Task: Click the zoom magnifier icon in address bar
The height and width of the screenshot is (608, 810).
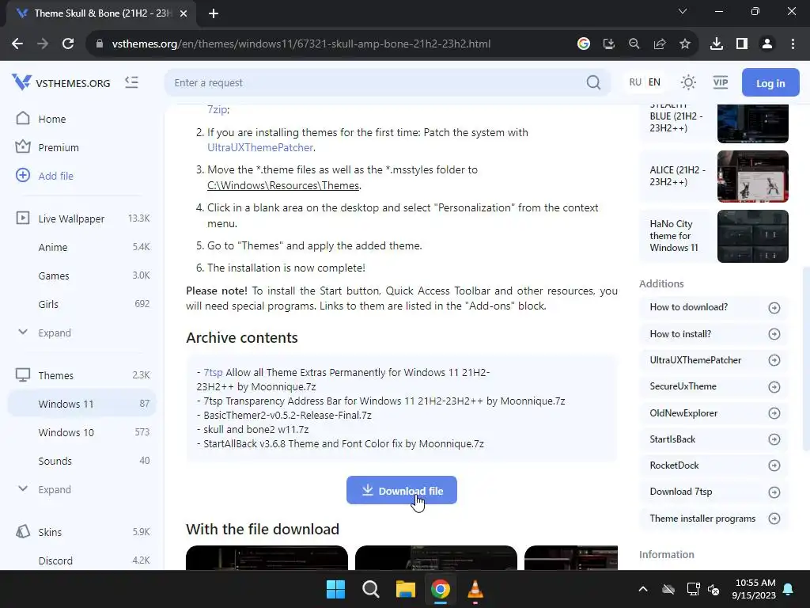Action: pos(634,44)
